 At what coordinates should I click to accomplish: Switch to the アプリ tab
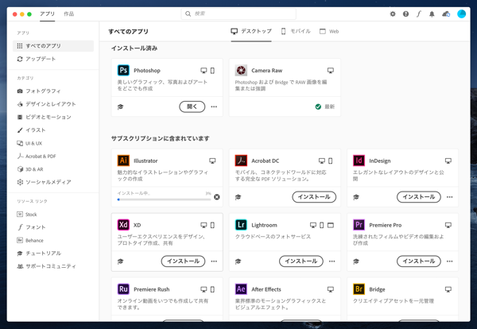point(47,14)
